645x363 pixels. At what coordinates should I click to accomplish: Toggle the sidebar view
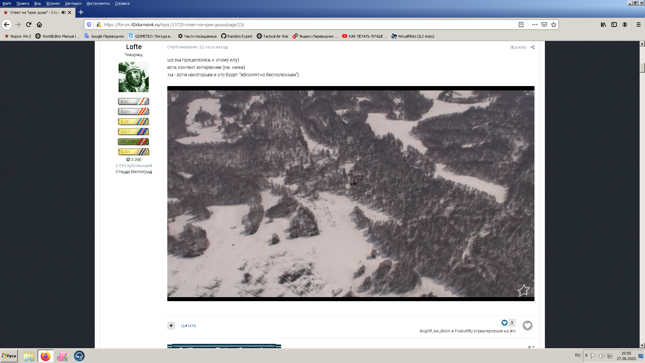(614, 25)
